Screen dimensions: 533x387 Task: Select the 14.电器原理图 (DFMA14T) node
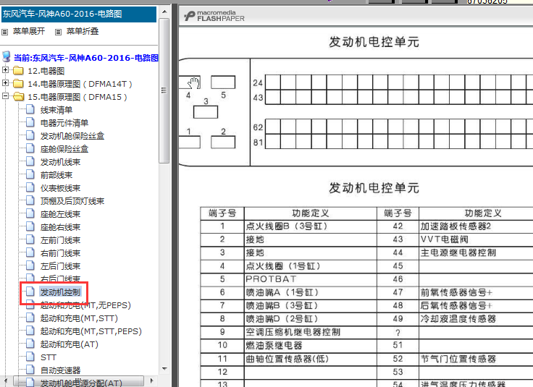pos(80,84)
